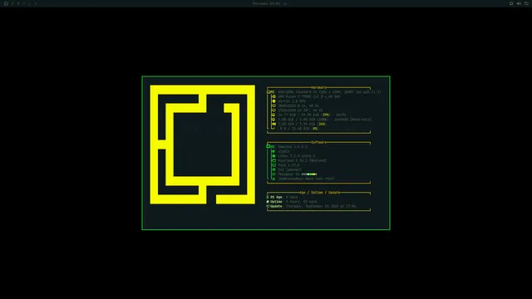The width and height of the screenshot is (532, 299).
Task: Click the disk icon on the btrfs line
Action: [x=273, y=115]
